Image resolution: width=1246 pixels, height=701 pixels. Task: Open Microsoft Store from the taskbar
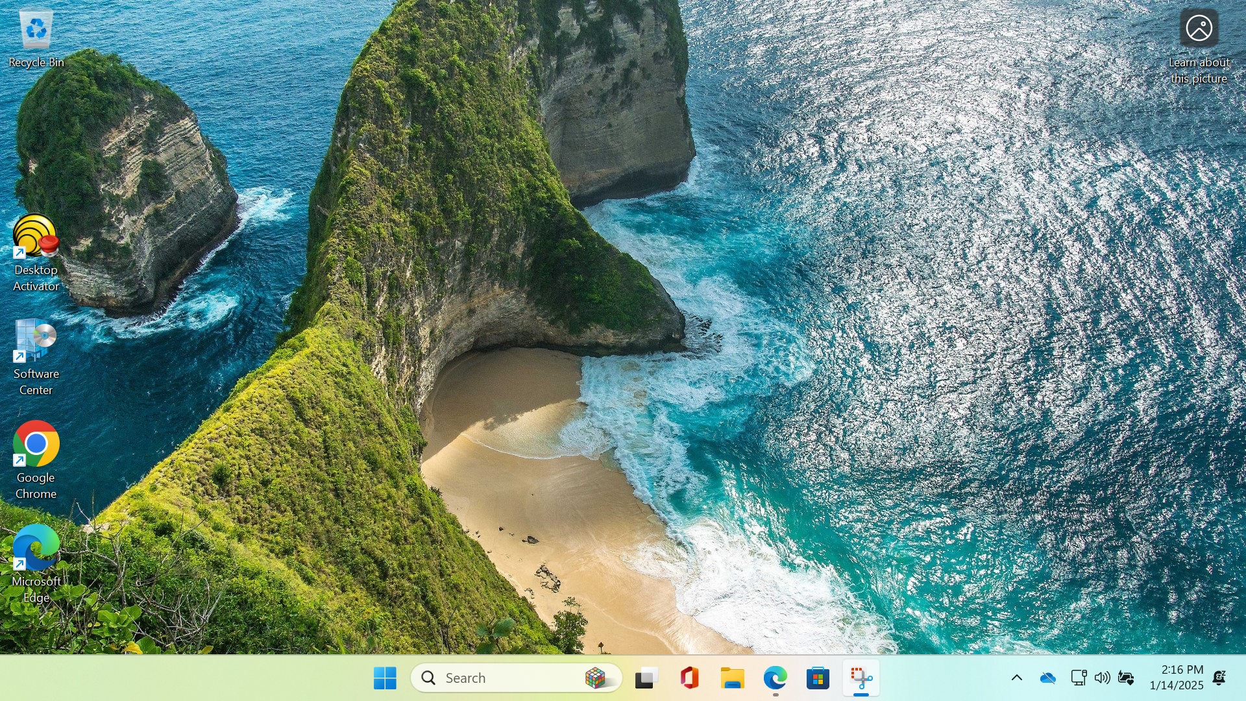click(818, 678)
